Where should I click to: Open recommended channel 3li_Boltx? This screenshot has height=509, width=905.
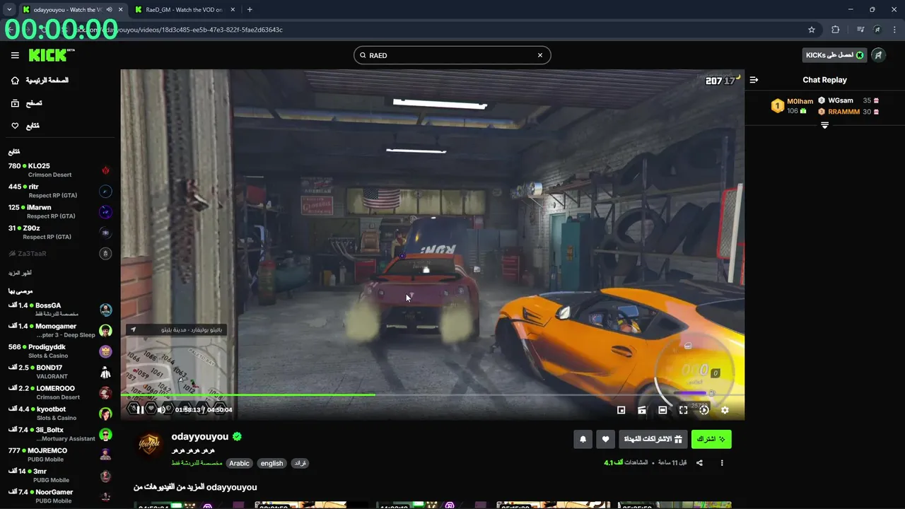tap(60, 434)
